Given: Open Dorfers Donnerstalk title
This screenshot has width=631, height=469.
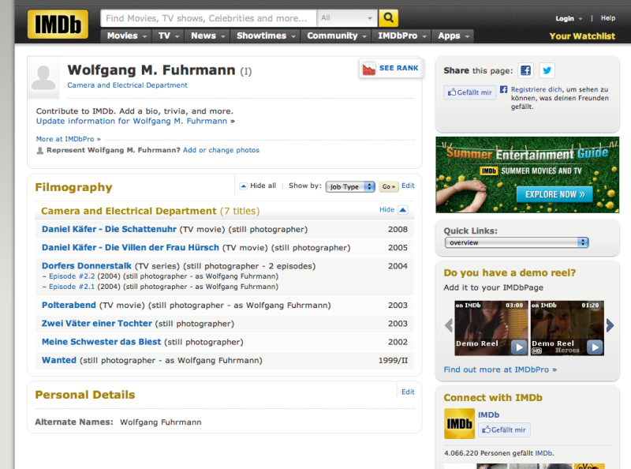Looking at the screenshot, I should point(87,266).
